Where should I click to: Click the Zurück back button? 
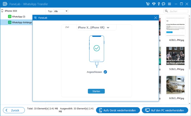click(x=14, y=110)
